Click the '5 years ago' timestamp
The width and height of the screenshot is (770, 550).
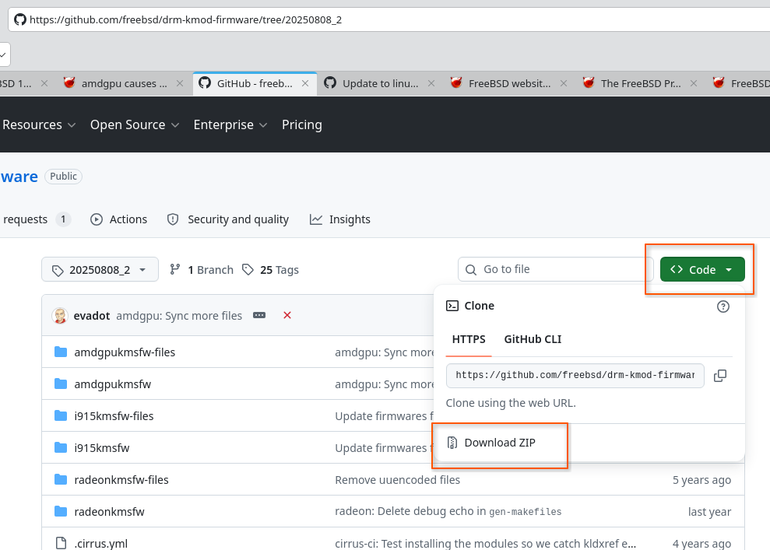[x=701, y=480]
